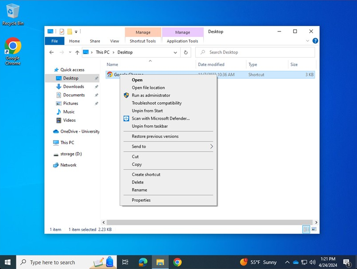357x269 pixels.
Task: Switch to Large icons view layout icon
Action: (314, 229)
